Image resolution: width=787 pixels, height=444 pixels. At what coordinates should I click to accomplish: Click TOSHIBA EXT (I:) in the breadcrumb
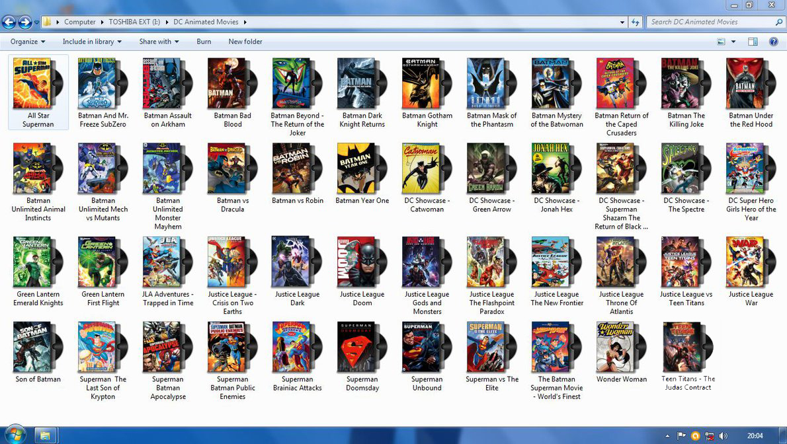134,22
